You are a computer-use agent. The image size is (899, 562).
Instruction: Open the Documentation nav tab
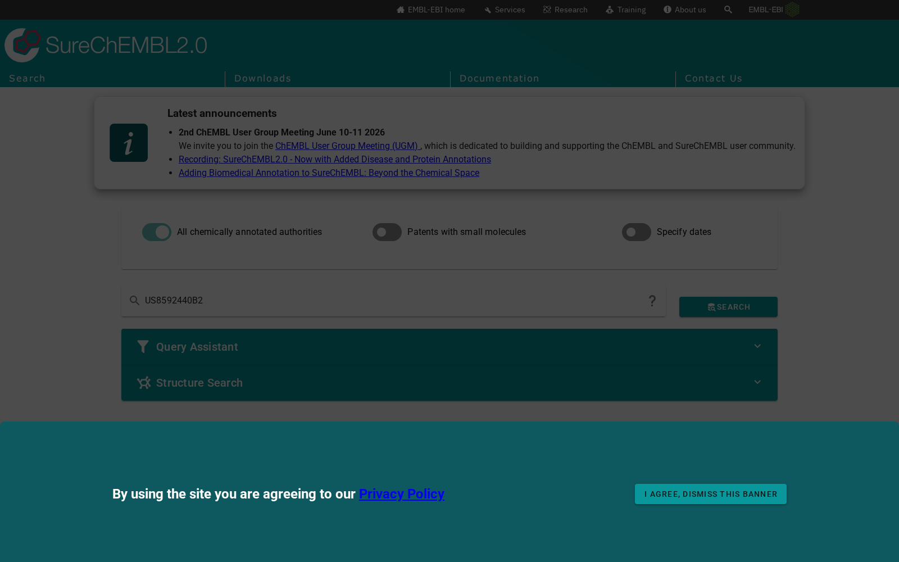[500, 79]
